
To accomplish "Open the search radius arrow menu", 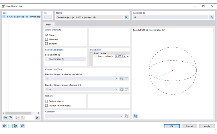I will [x=125, y=56].
